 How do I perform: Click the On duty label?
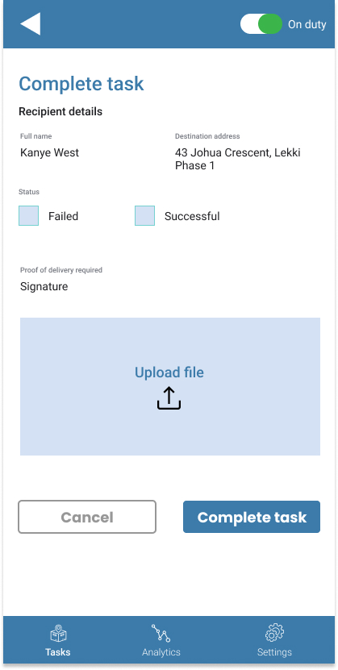pos(307,24)
